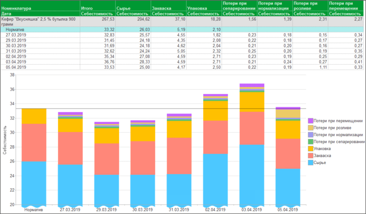The height and width of the screenshot is (214, 366).
Task: Select the Потери при перемещении column header
Action: pos(346,6)
